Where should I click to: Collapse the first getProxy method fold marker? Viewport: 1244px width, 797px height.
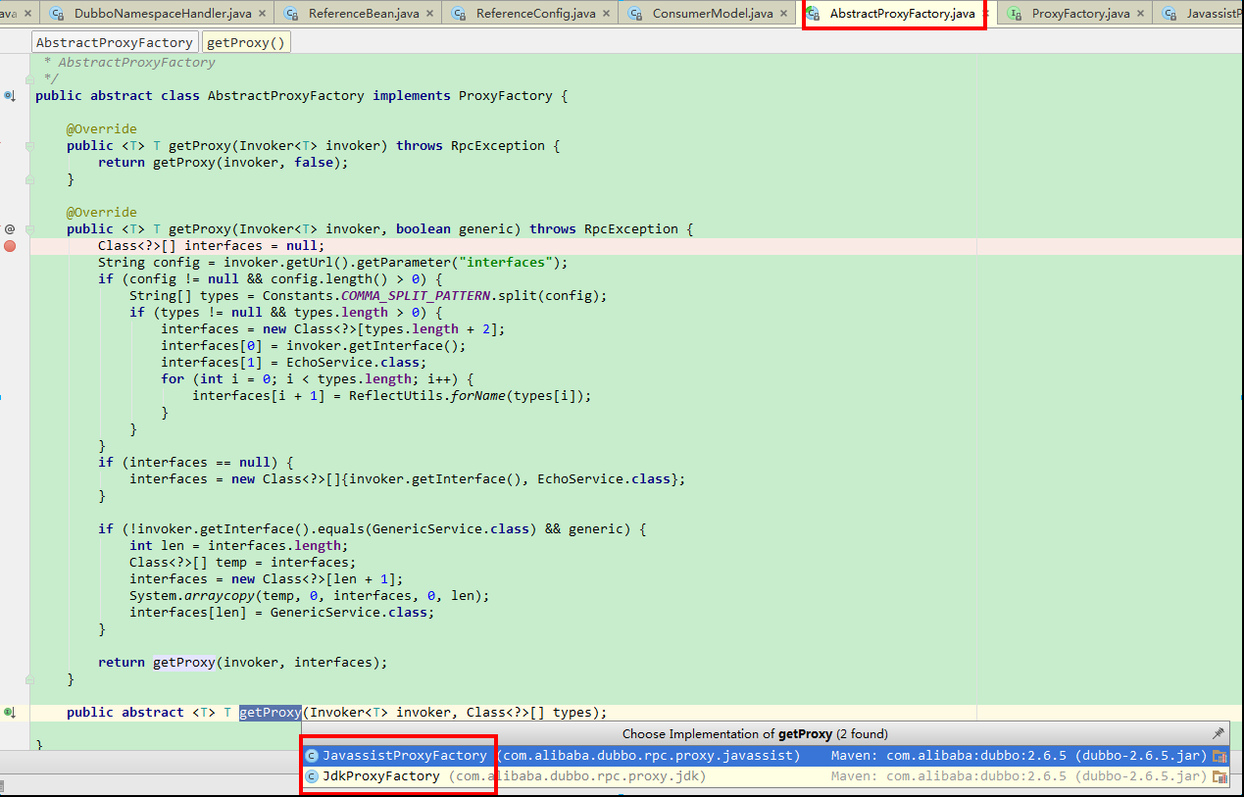[30, 146]
